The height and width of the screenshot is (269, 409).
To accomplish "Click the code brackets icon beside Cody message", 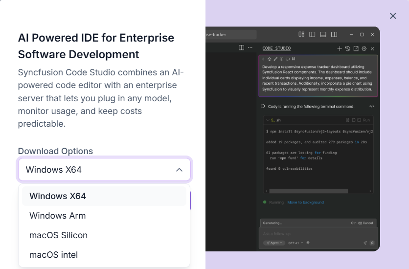I will tap(372, 106).
